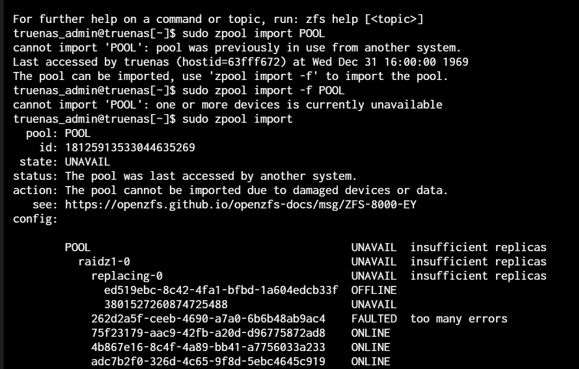The width and height of the screenshot is (579, 369).
Task: Click the device ID starting with adc7b2f0
Action: click(208, 362)
